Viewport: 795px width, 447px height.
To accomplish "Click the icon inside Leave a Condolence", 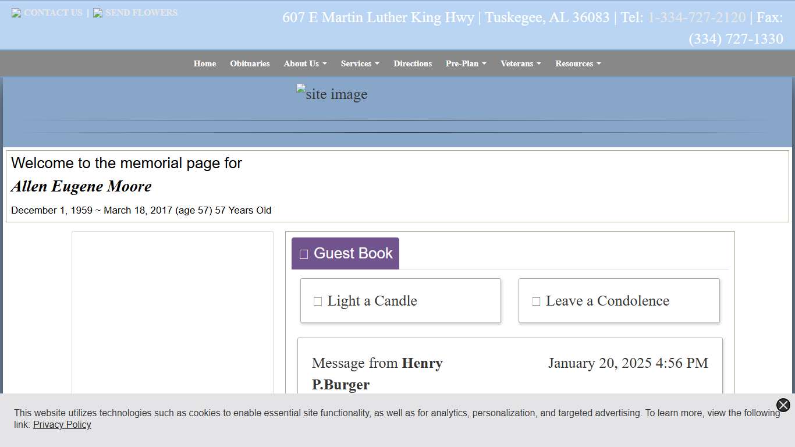I will click(x=536, y=300).
